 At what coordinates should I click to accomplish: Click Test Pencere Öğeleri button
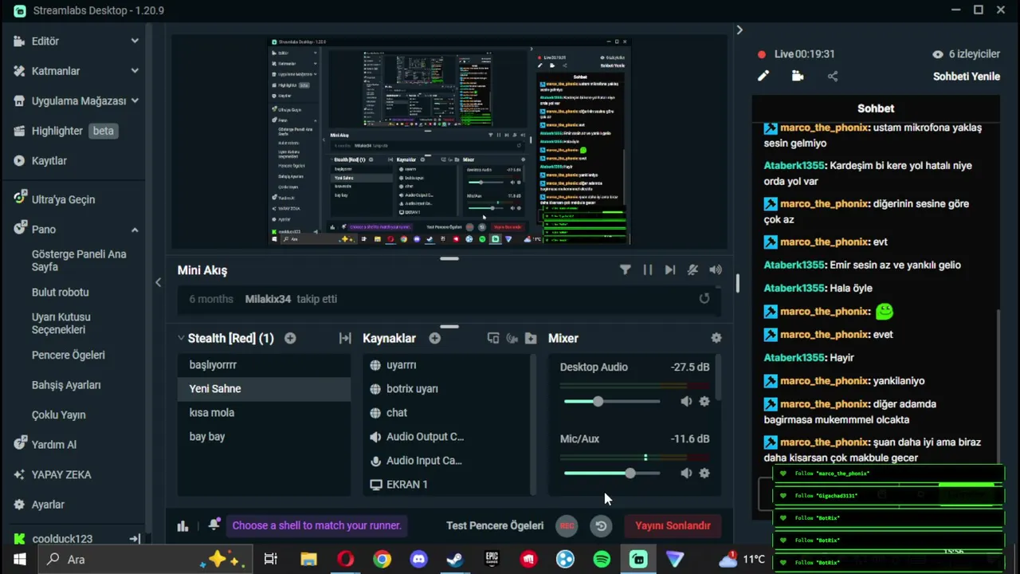point(495,525)
